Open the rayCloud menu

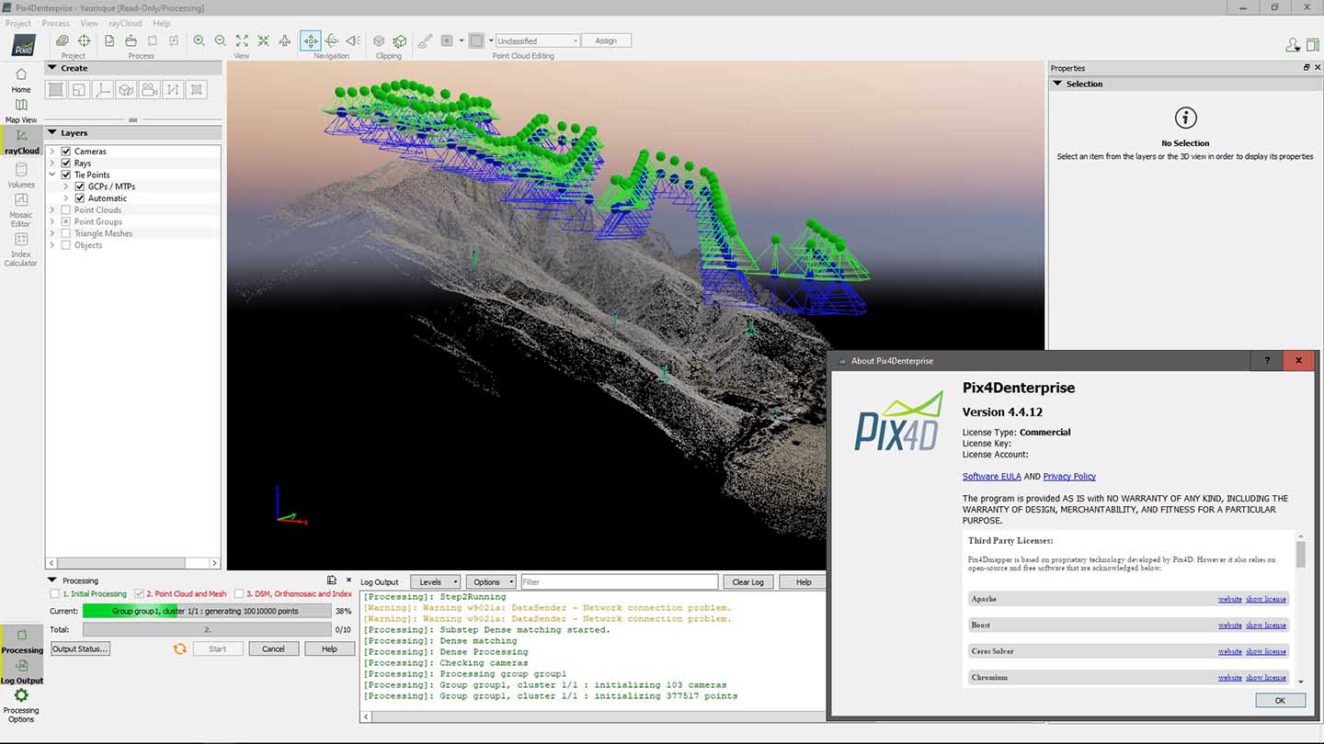[124, 23]
